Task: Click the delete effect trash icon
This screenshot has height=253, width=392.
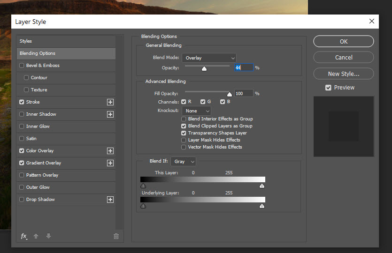Action: coord(116,236)
